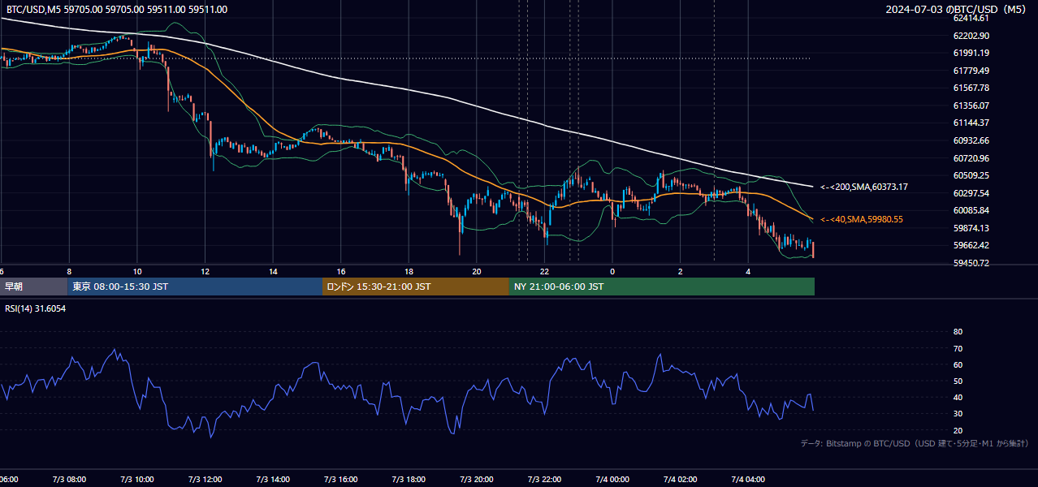Image resolution: width=1038 pixels, height=487 pixels.
Task: Select the 62414.61 price axis label
Action: [972, 18]
